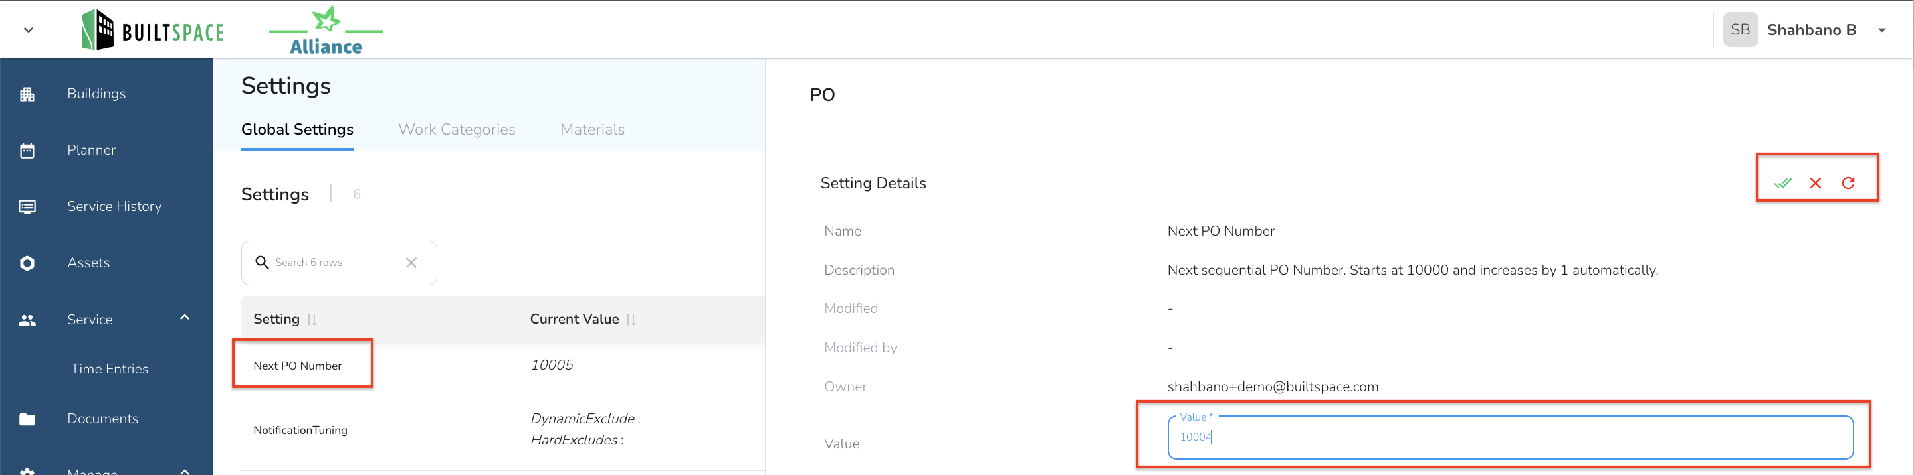Collapse the sidebar with top-left chevron

(x=28, y=30)
